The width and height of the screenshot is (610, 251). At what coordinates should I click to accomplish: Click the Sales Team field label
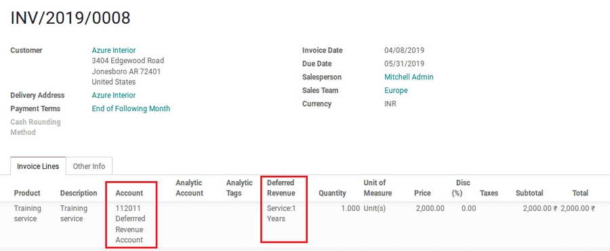coord(320,91)
